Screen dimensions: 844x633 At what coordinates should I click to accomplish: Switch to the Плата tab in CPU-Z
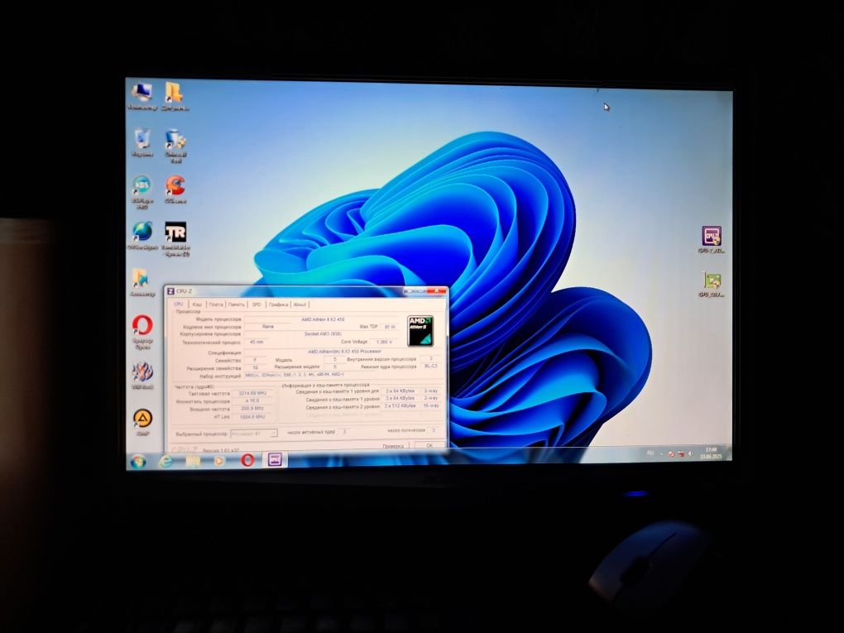click(x=216, y=305)
